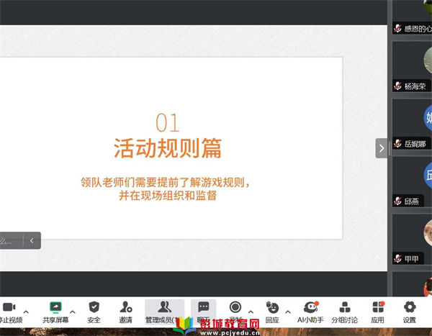Viewport: 432px width, 336px height.
Task: Click the 分组讨论 label
Action: coord(345,320)
